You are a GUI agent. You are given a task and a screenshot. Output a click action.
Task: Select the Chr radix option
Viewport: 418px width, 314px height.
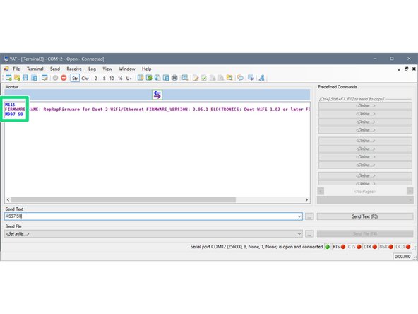click(x=85, y=78)
